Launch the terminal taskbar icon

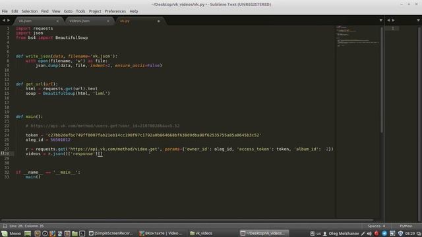click(82, 233)
